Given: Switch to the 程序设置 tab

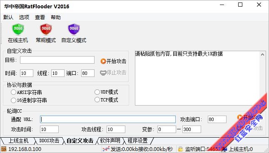Looking at the screenshot, I should [137, 141].
